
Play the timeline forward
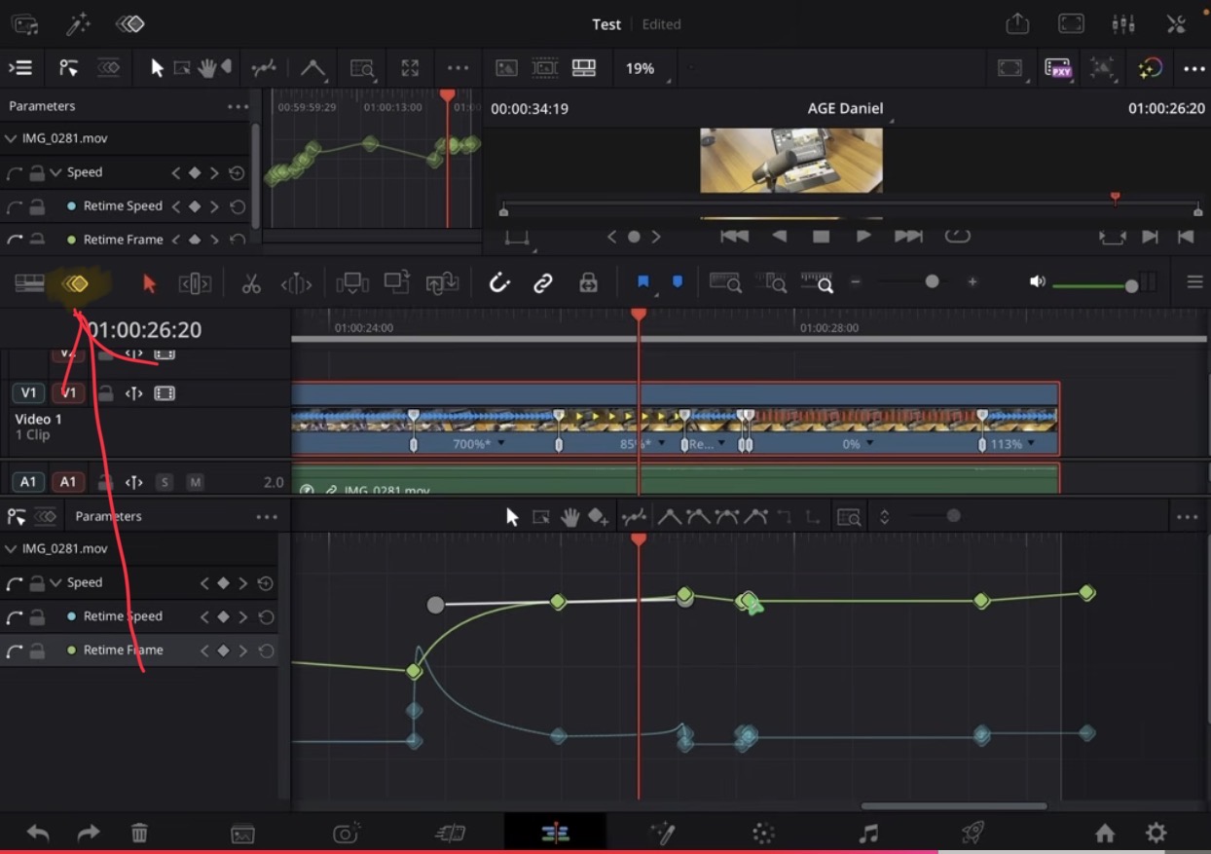pos(863,236)
